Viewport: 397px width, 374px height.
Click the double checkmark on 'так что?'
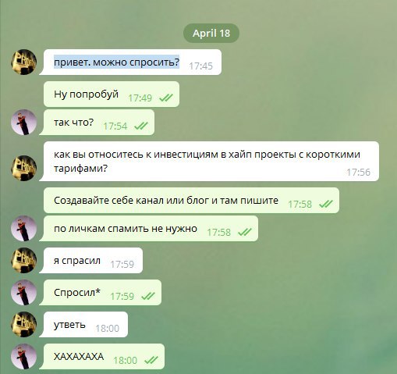pyautogui.click(x=141, y=126)
